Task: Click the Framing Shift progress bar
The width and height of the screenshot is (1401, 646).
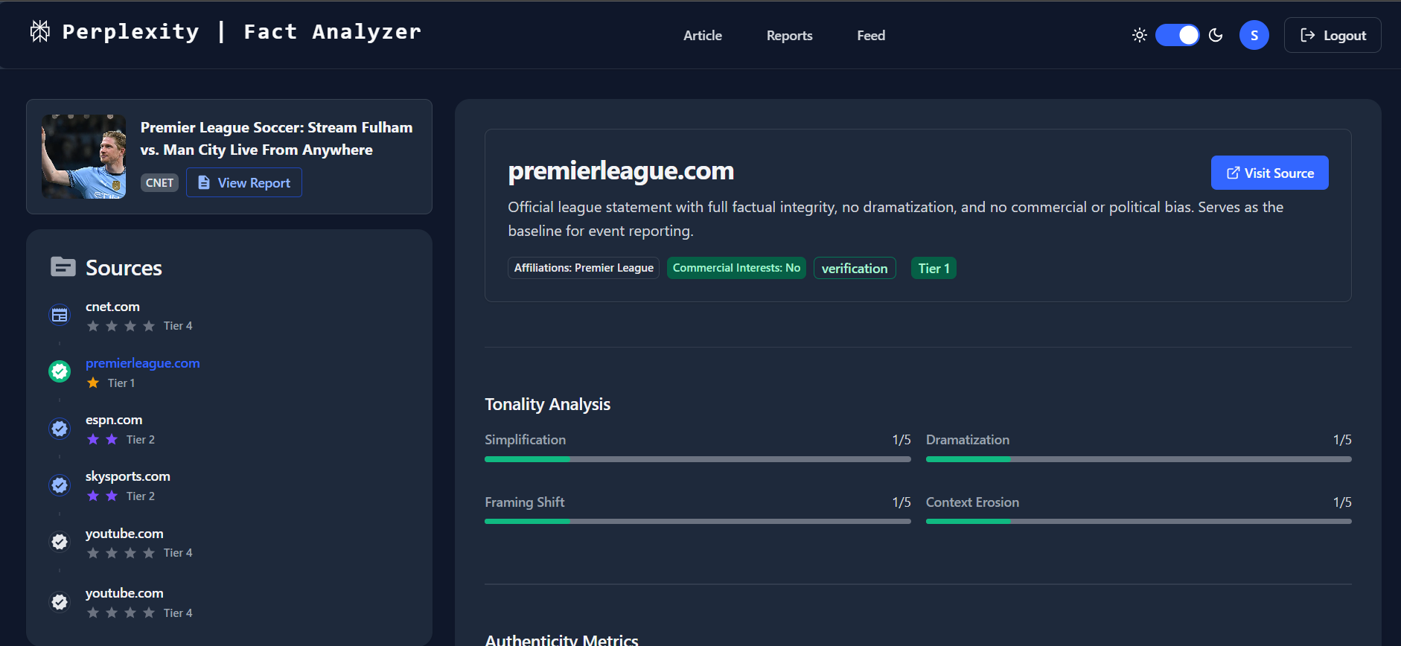Action: 698,521
